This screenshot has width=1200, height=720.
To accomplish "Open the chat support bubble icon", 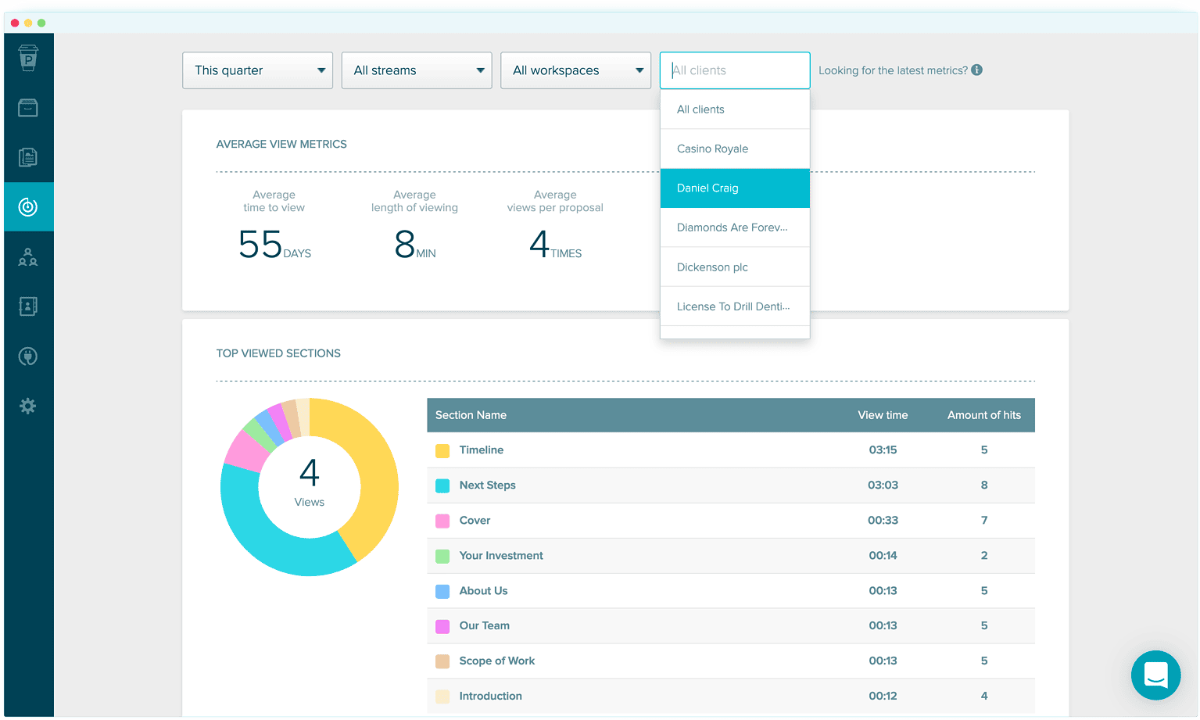I will point(1155,675).
